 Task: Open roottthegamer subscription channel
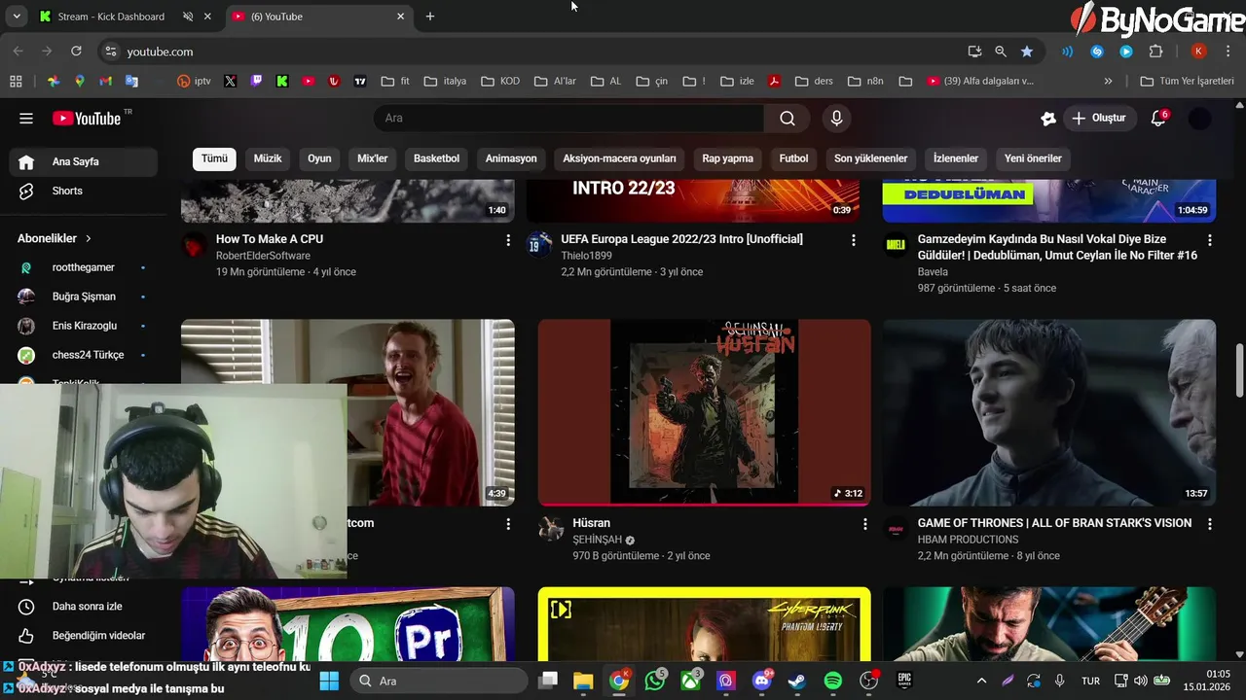[x=84, y=267]
